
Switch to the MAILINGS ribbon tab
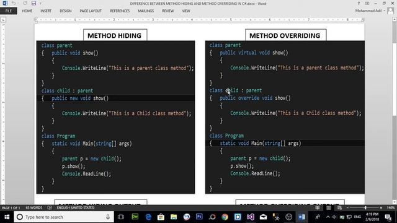pyautogui.click(x=146, y=11)
